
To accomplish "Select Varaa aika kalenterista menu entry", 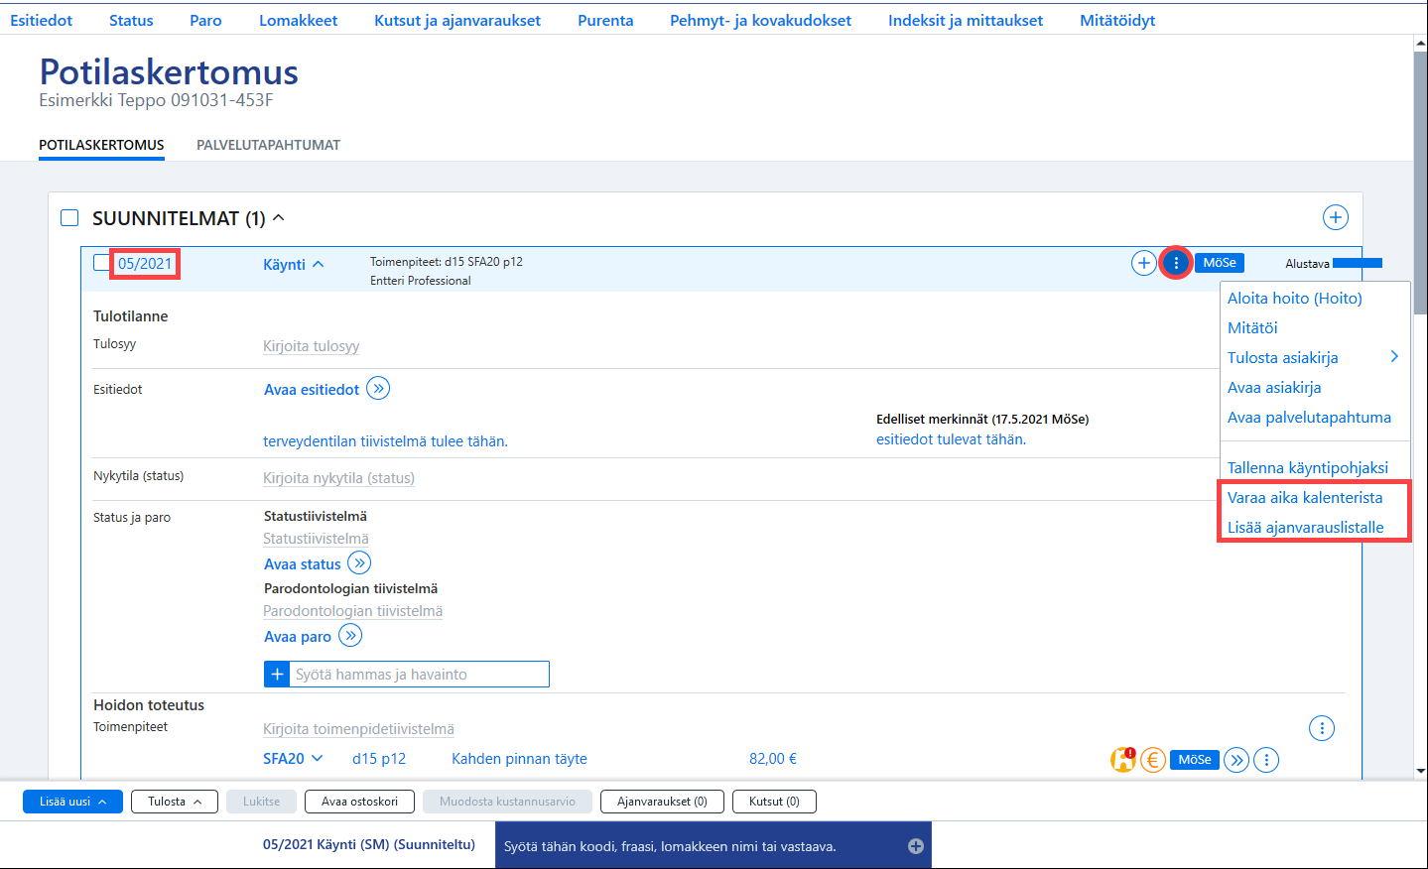I will coord(1305,497).
